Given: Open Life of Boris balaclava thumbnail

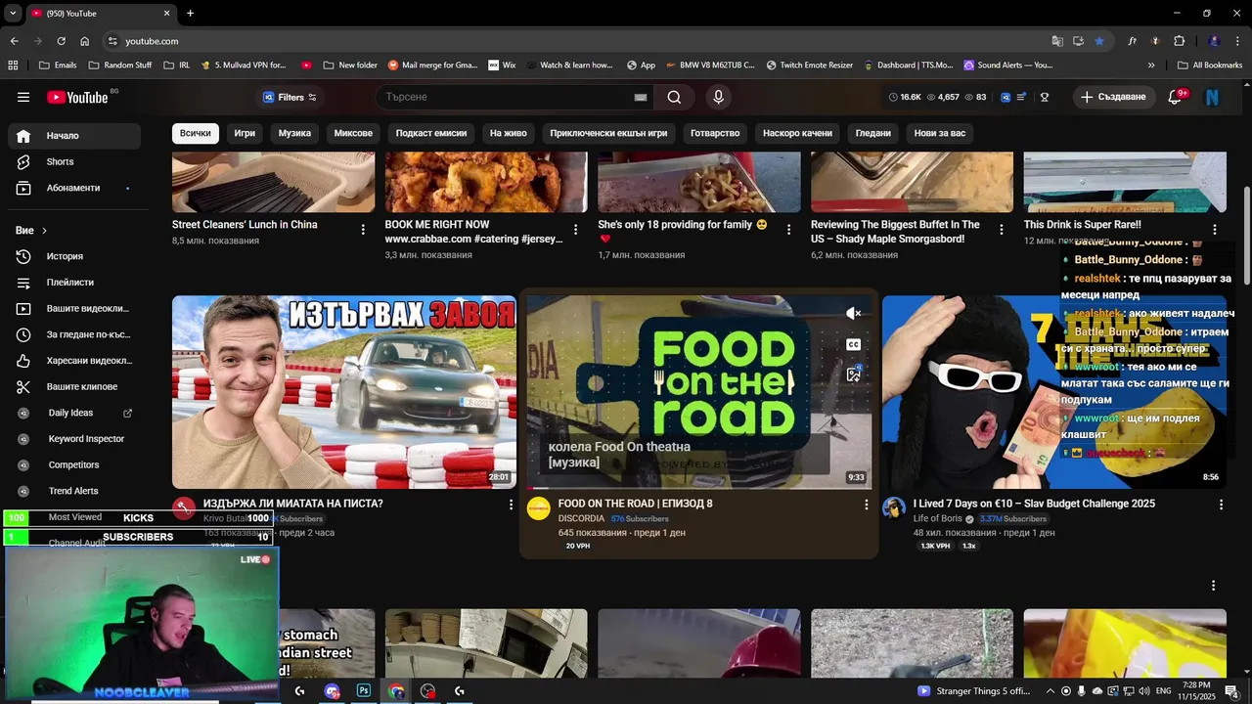Looking at the screenshot, I should pyautogui.click(x=1053, y=392).
